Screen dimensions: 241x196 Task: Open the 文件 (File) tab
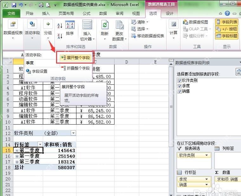11,14
